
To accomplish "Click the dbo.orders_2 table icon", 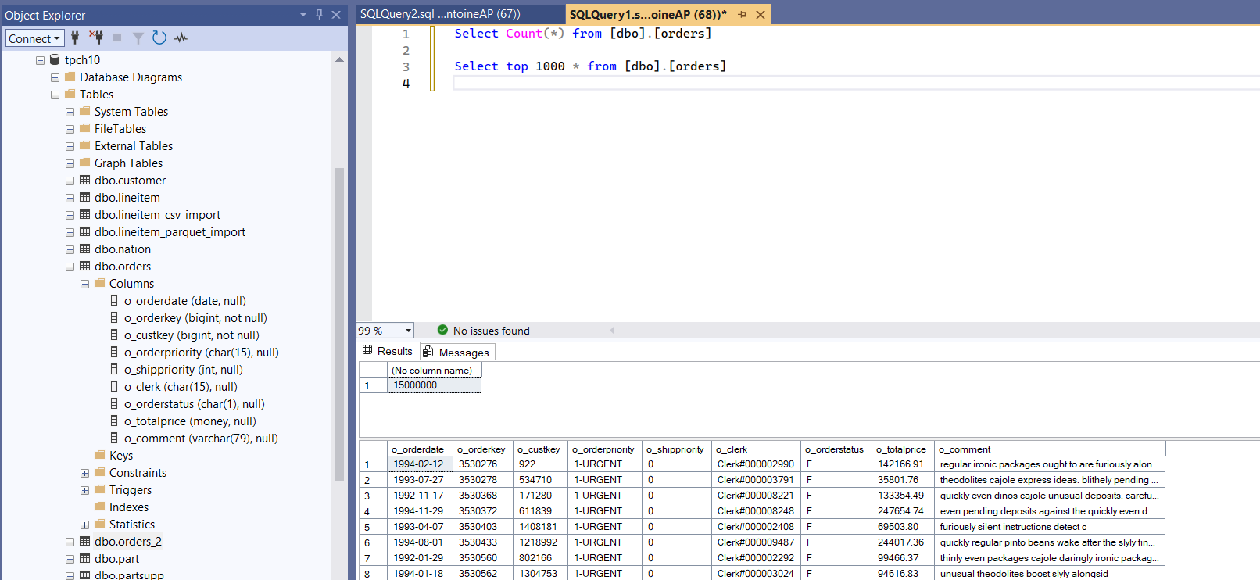I will (x=84, y=542).
